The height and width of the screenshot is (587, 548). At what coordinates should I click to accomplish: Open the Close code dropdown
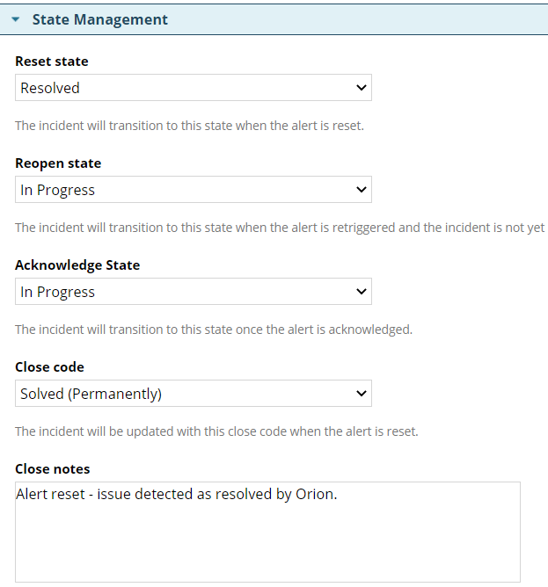[193, 394]
